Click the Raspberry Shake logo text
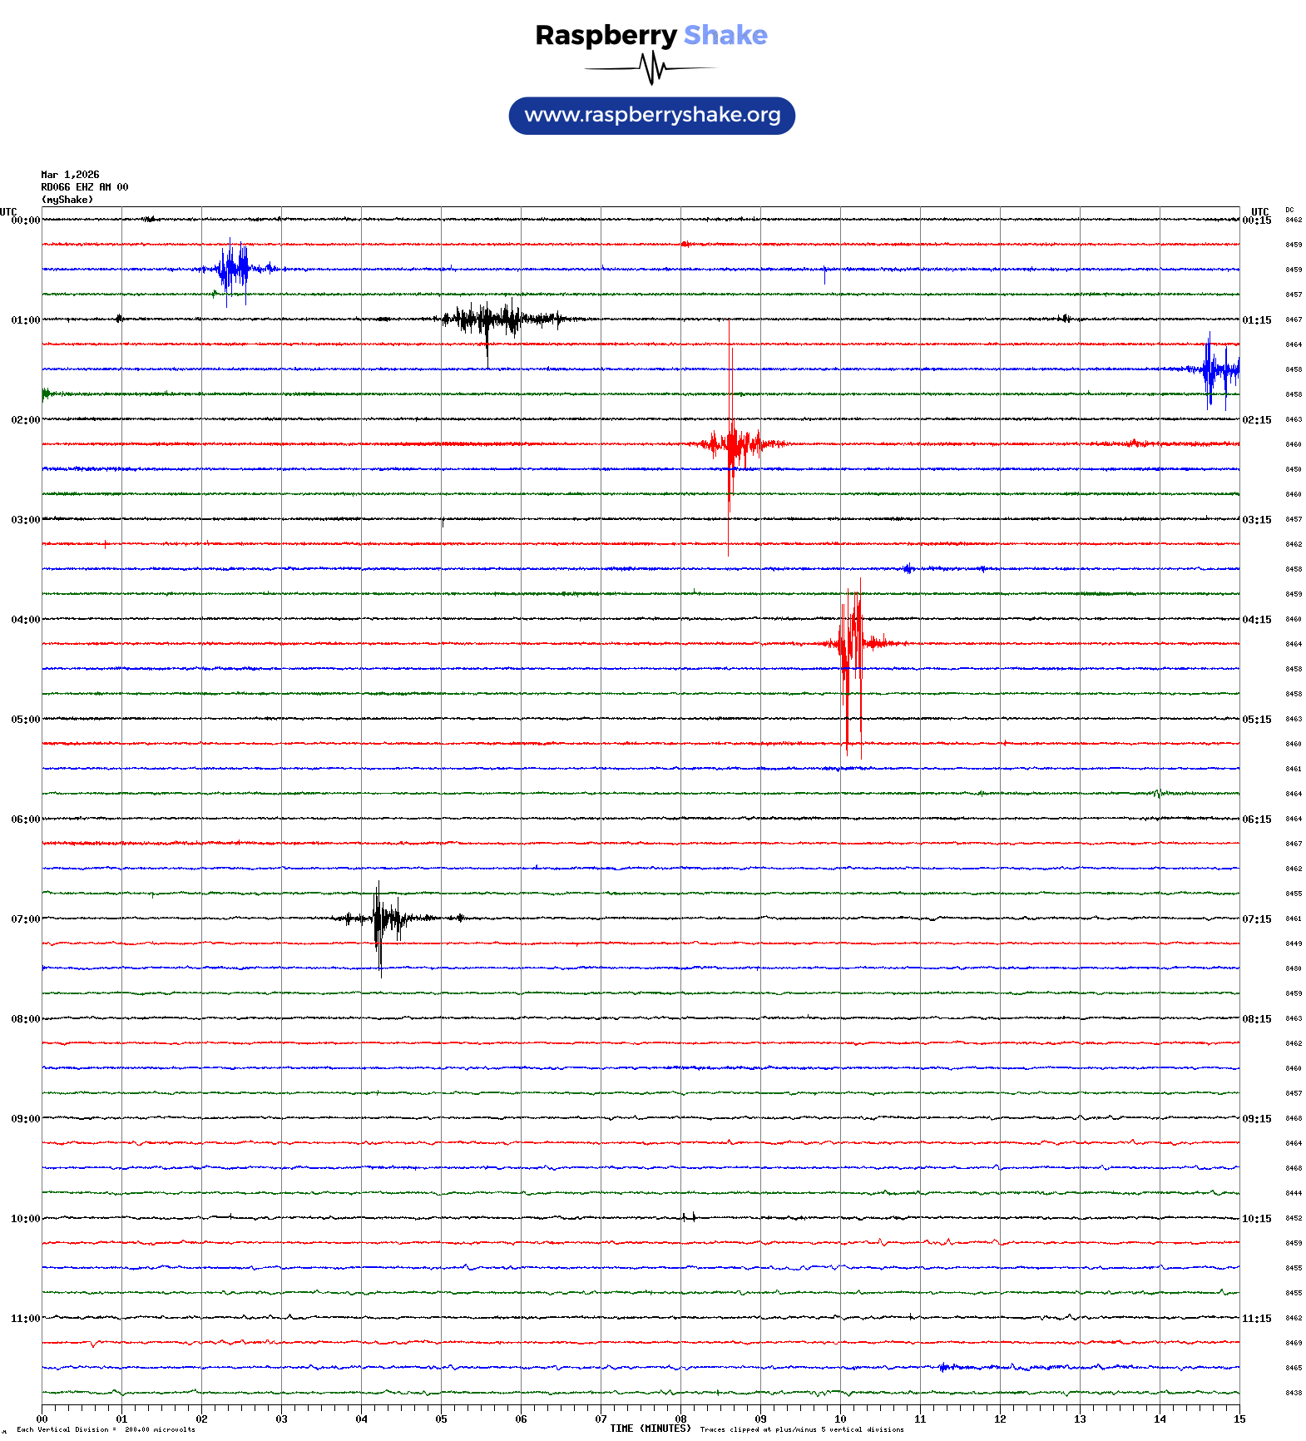This screenshot has width=1306, height=1441. [x=651, y=35]
